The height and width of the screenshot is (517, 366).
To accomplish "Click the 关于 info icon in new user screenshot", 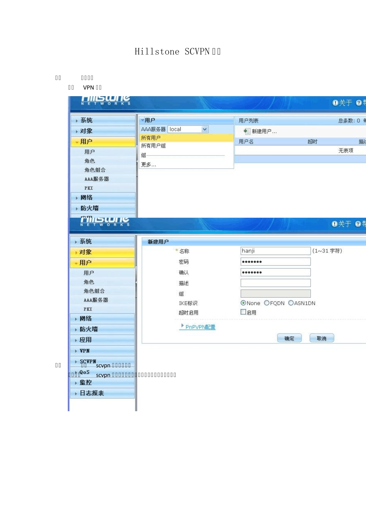I will click(334, 224).
